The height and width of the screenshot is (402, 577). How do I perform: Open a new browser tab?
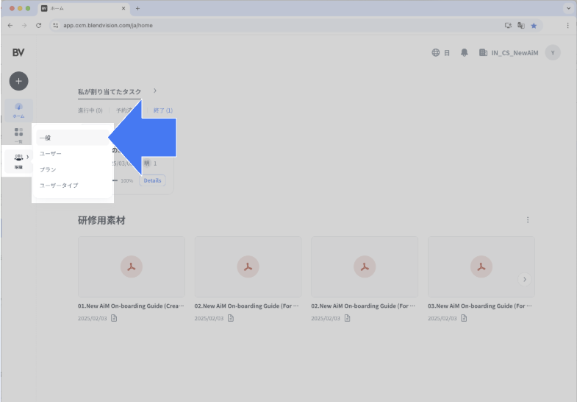[137, 9]
